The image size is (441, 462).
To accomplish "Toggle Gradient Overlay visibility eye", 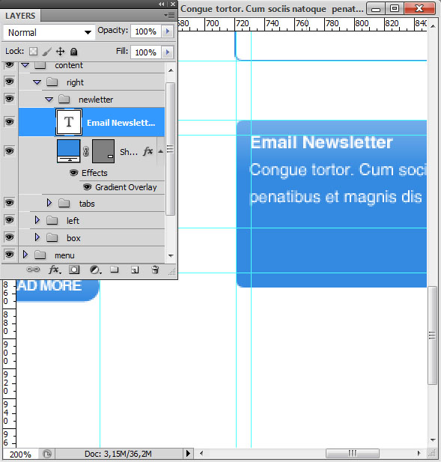I will tap(87, 186).
